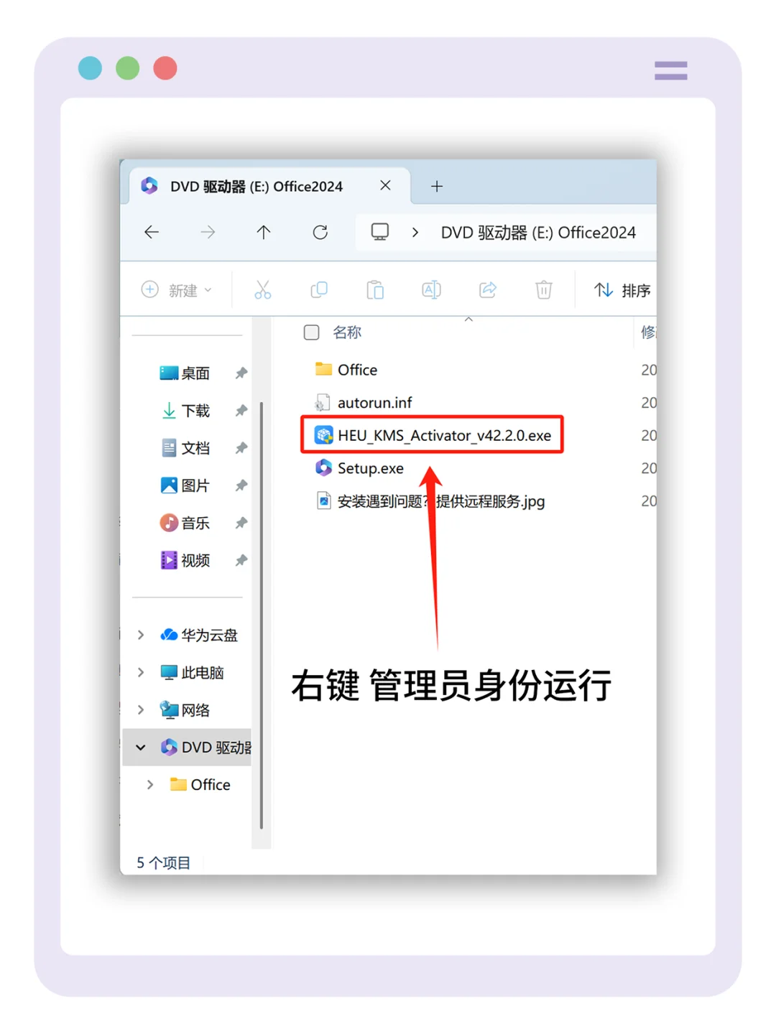Click the Refresh icon in navigation bar

[x=320, y=232]
